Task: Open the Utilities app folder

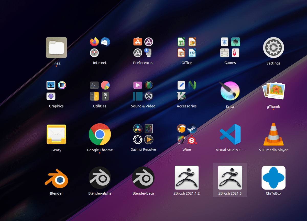Action: pos(100,91)
